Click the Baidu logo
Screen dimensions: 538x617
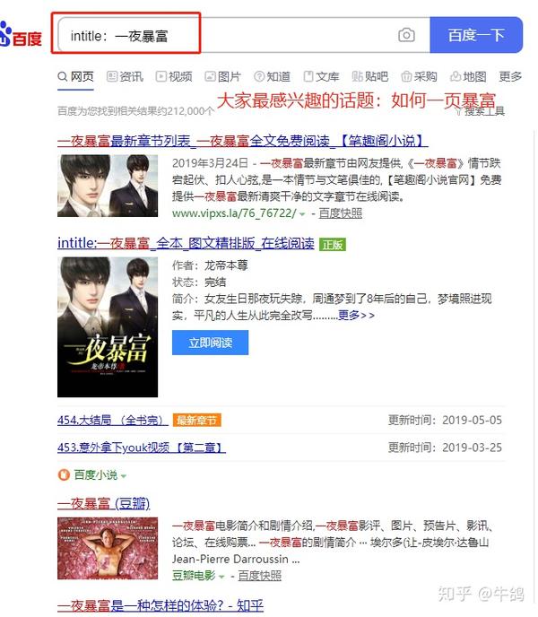tap(21, 35)
